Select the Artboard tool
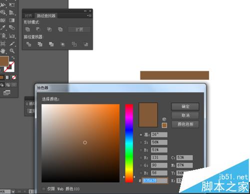The width and height of the screenshot is (250, 194). 3,44
